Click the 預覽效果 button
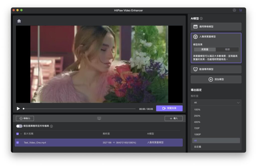This screenshot has width=257, height=167. coord(169,108)
